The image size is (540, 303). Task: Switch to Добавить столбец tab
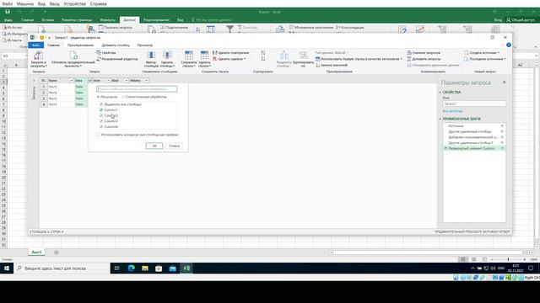[x=116, y=45]
